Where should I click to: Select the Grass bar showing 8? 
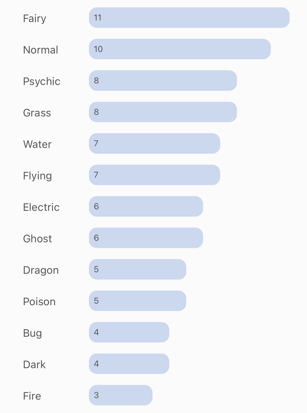(x=163, y=112)
